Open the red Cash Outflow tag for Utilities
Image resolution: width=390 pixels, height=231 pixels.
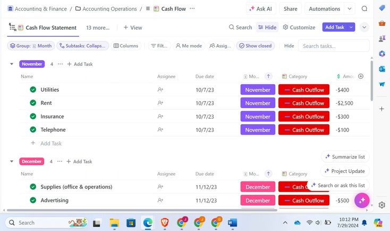[x=304, y=90]
